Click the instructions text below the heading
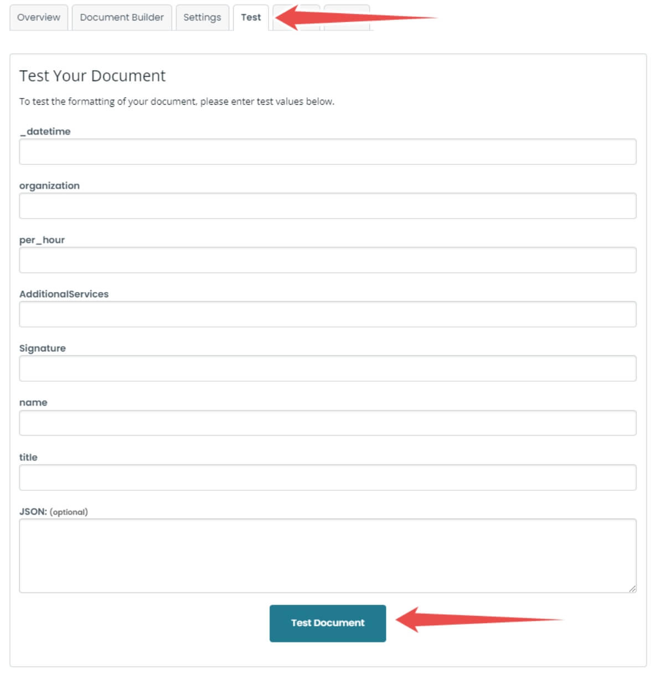Viewport: 655px width, 674px height. click(177, 101)
